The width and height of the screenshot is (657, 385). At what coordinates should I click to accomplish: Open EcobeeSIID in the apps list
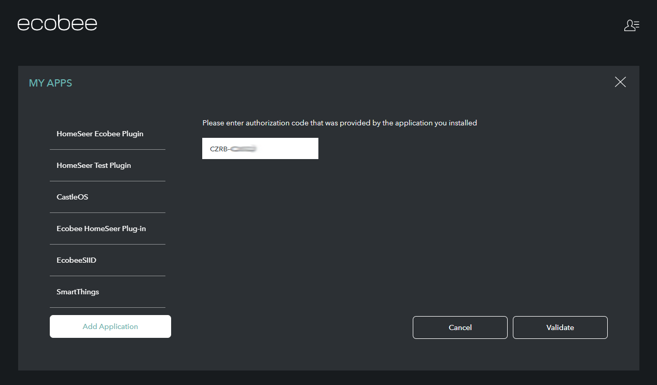pos(77,260)
